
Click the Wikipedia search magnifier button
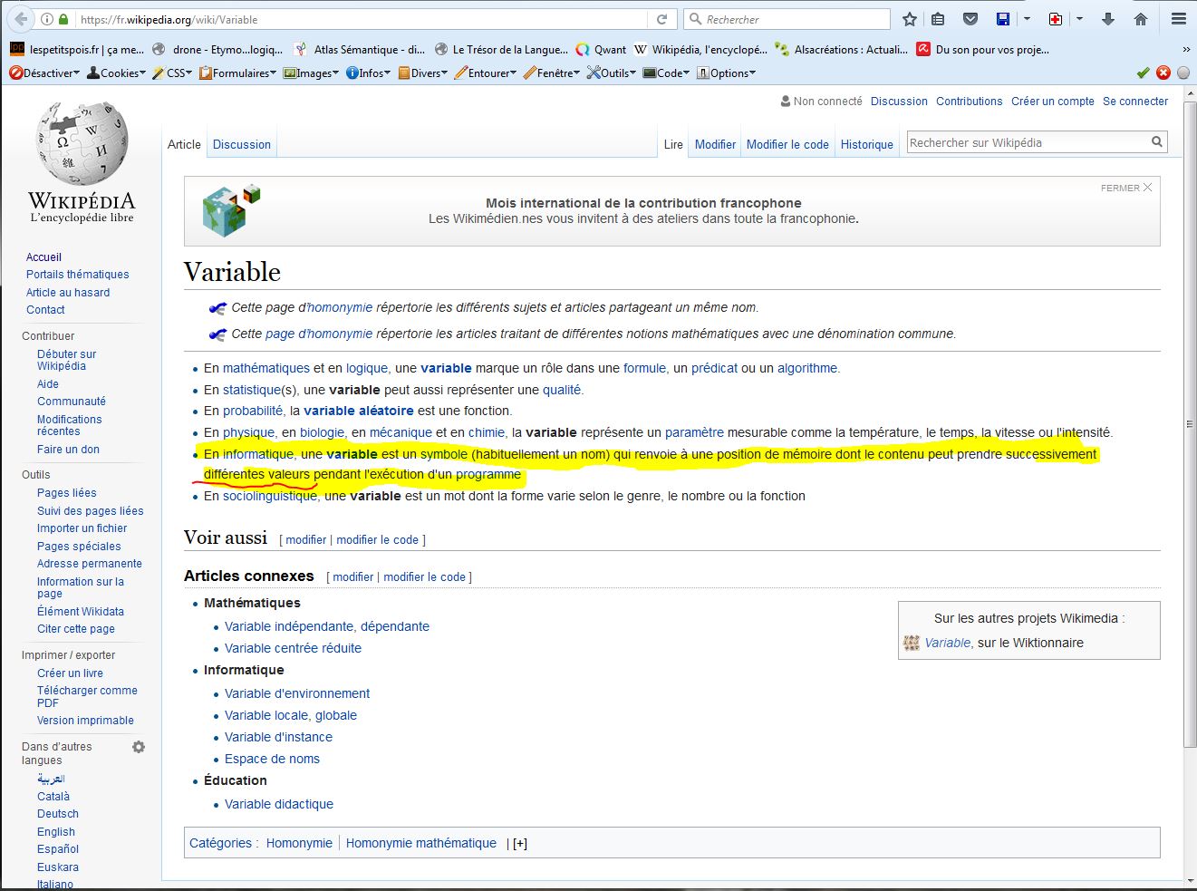tap(1157, 142)
